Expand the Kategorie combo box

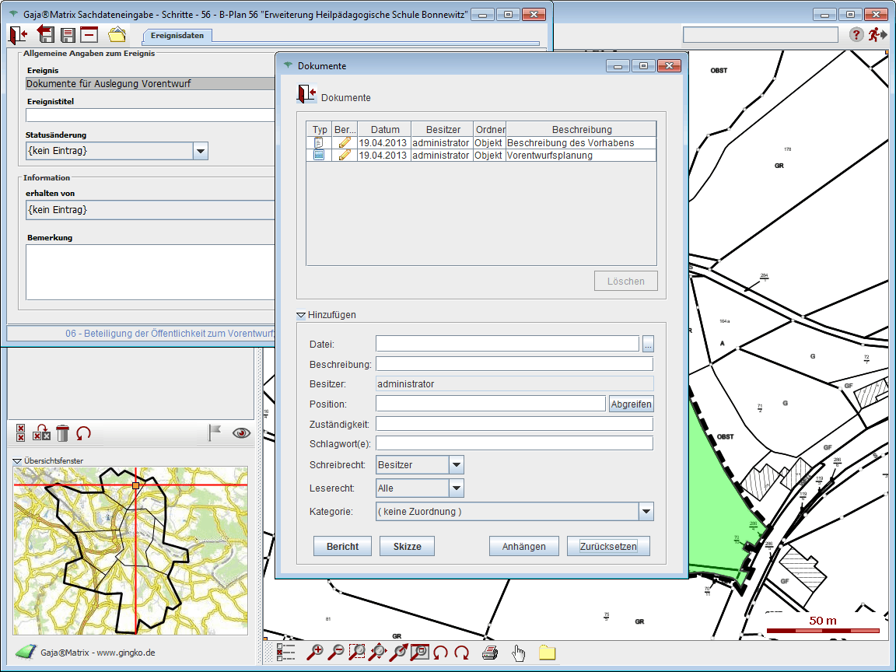pyautogui.click(x=646, y=512)
